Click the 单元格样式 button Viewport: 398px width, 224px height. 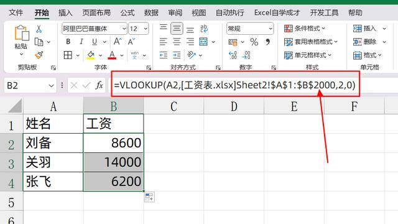[x=307, y=55]
